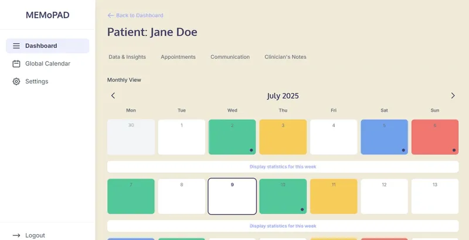Click the dot marker on July 2
Viewport: 469px width, 240px height.
tap(252, 150)
